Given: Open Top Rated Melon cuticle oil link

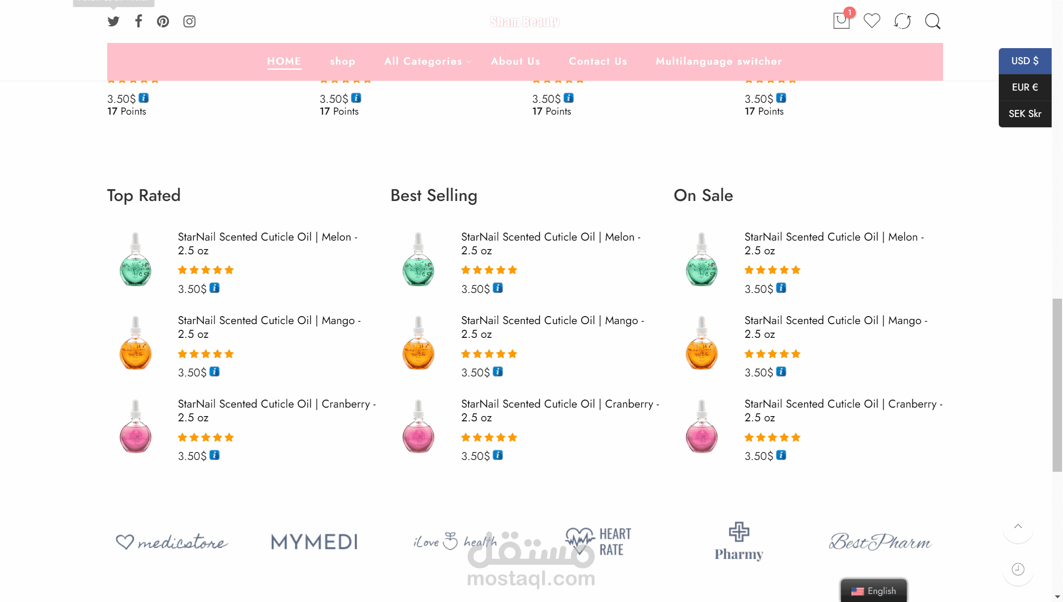Looking at the screenshot, I should [x=268, y=243].
